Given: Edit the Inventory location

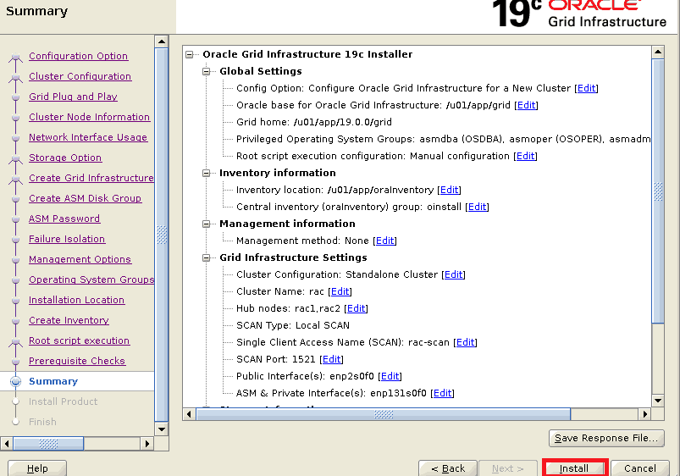Looking at the screenshot, I should coord(450,190).
